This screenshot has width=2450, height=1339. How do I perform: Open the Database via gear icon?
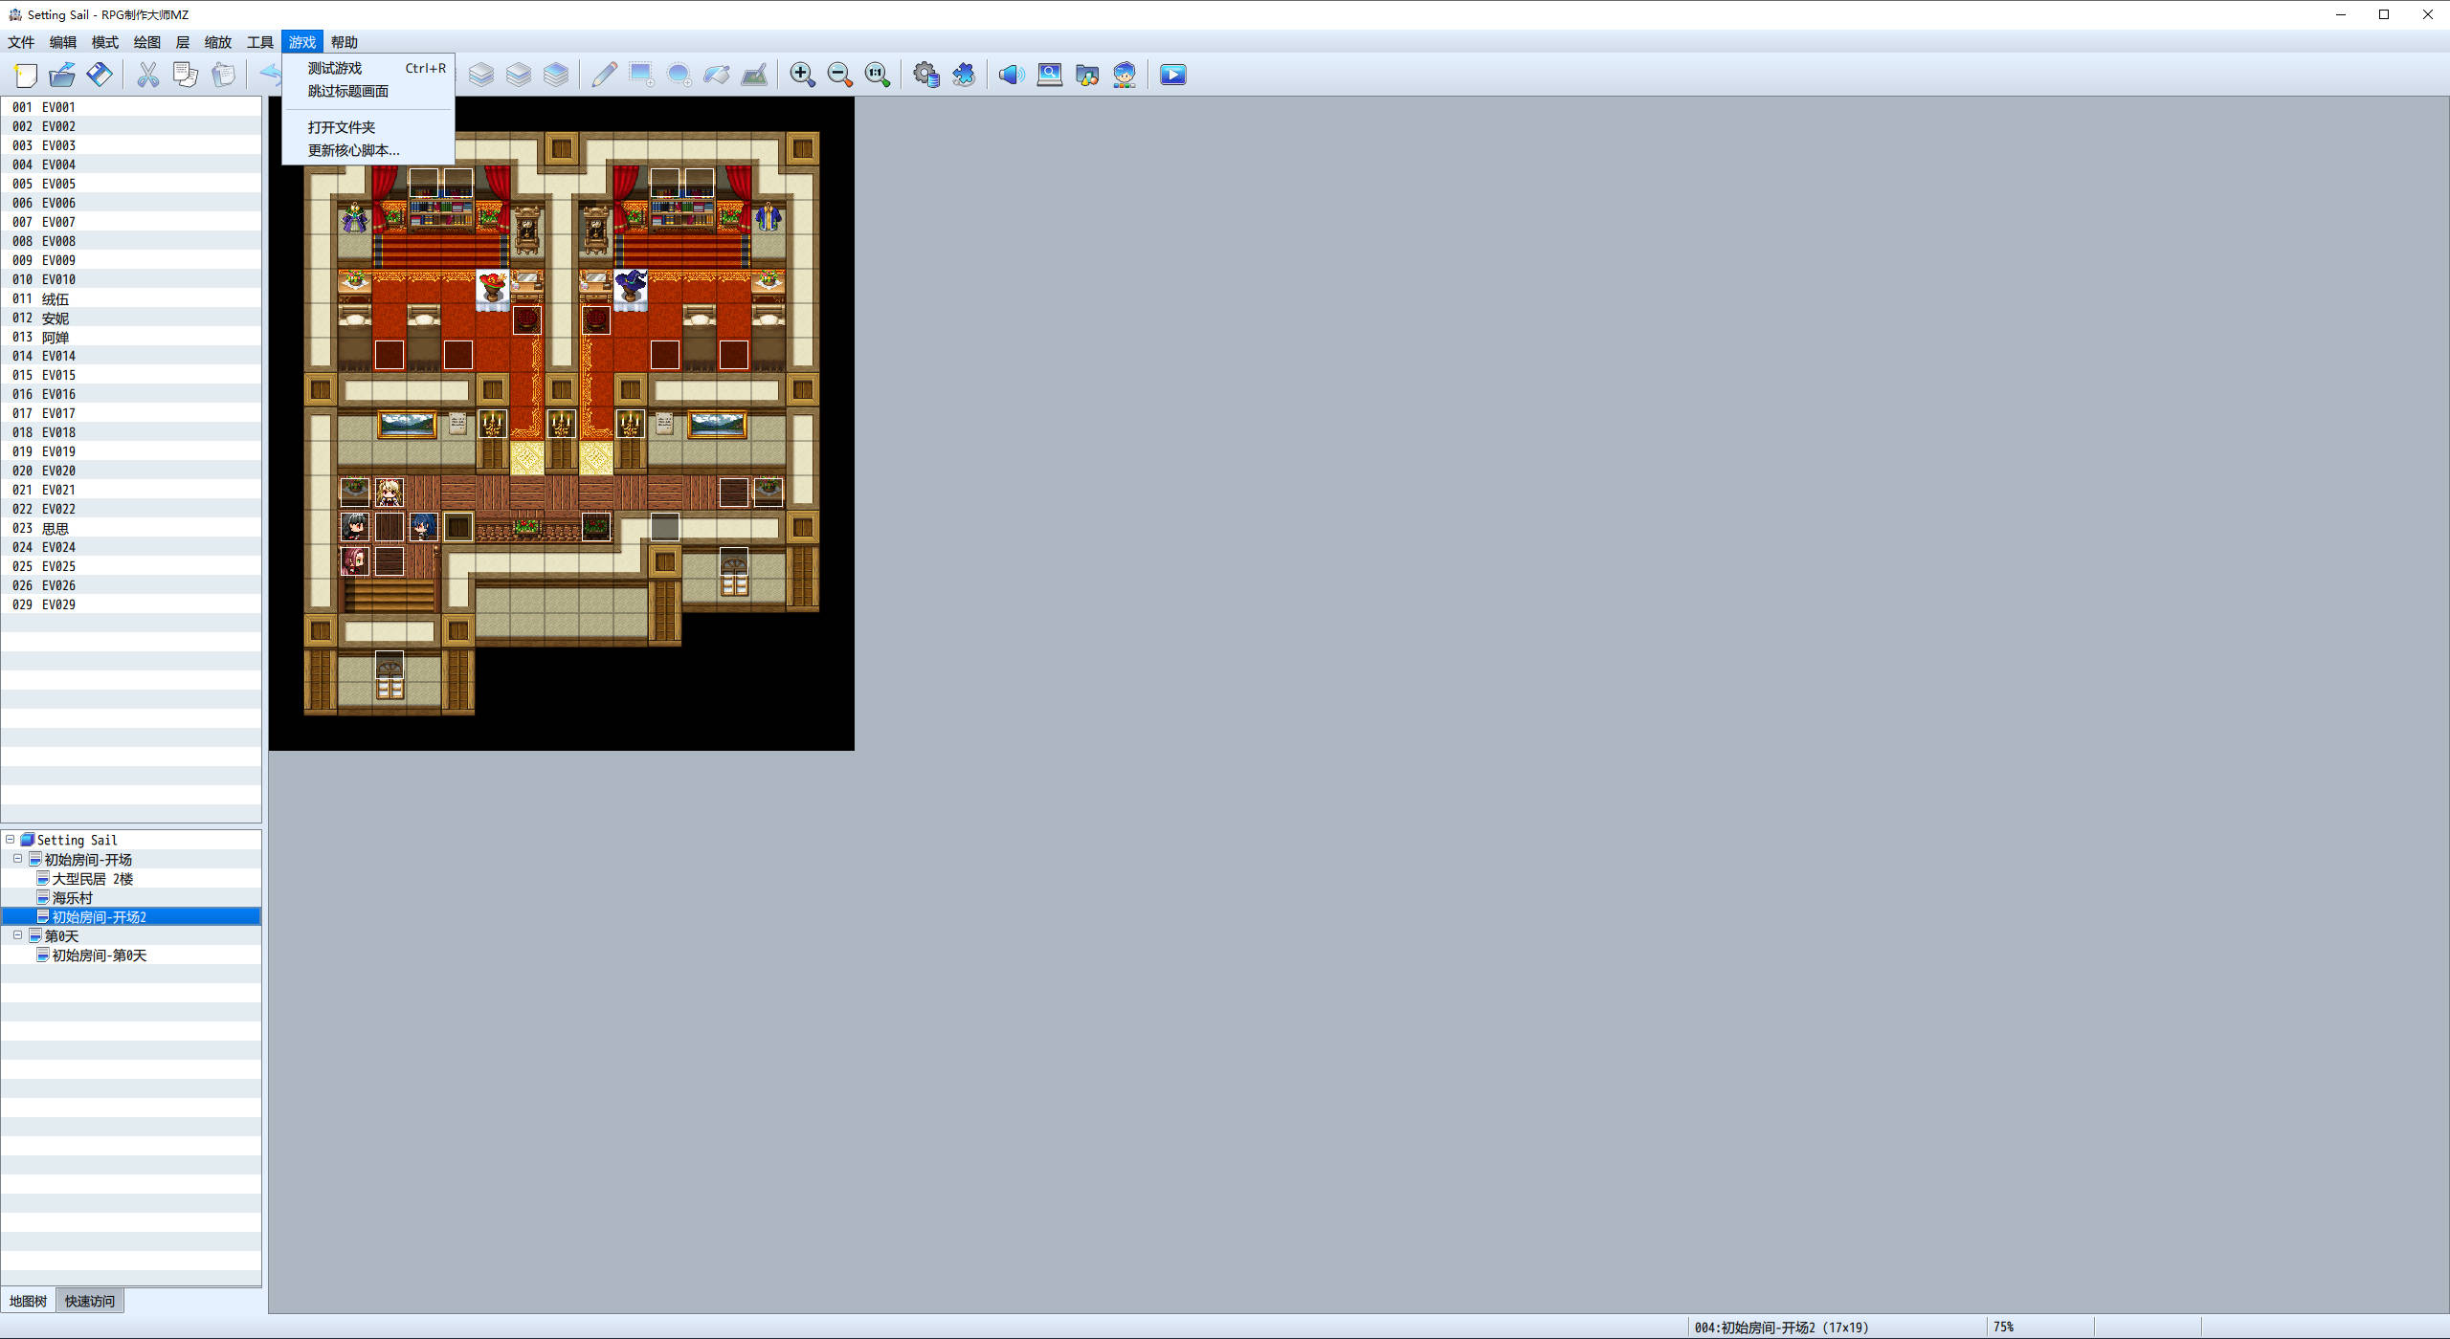(925, 75)
